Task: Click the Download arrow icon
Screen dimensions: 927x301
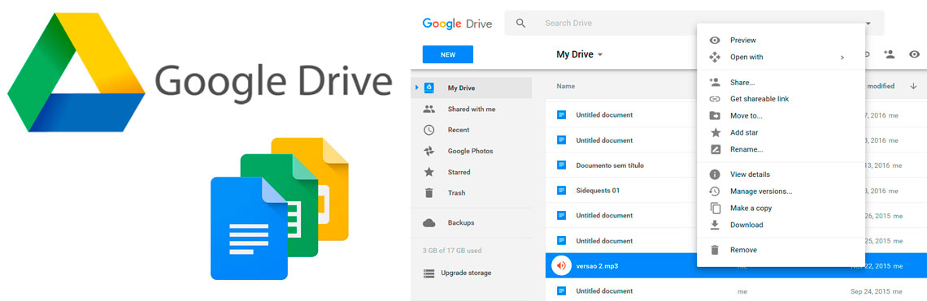Action: click(715, 225)
